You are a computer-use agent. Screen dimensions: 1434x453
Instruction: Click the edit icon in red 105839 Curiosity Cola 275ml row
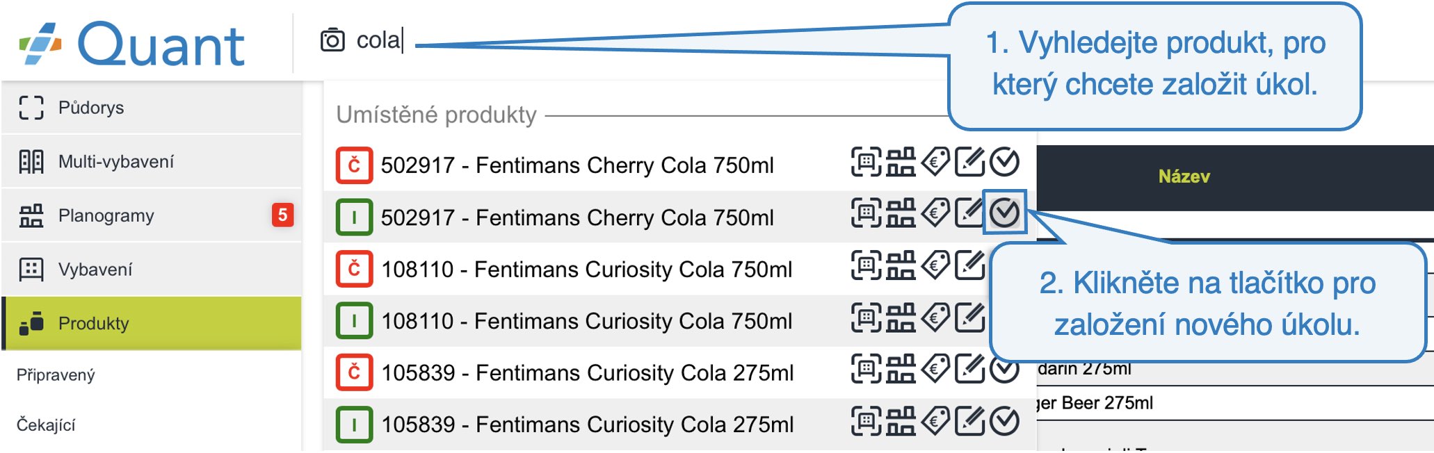(x=969, y=369)
